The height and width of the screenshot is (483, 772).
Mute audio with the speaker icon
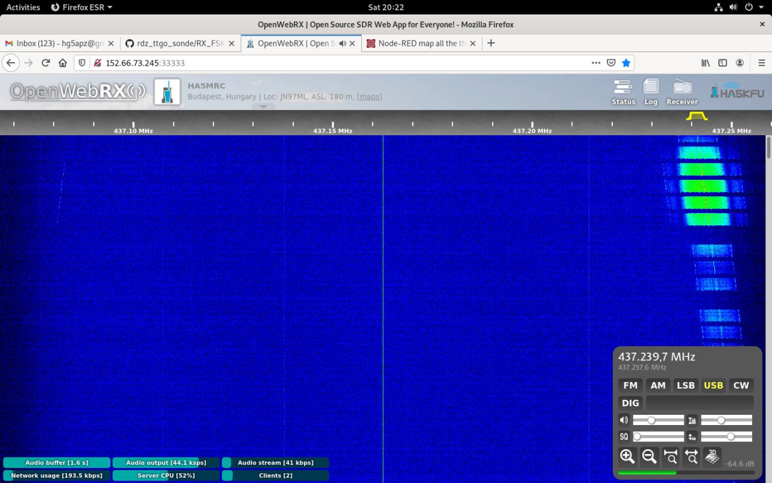click(624, 420)
